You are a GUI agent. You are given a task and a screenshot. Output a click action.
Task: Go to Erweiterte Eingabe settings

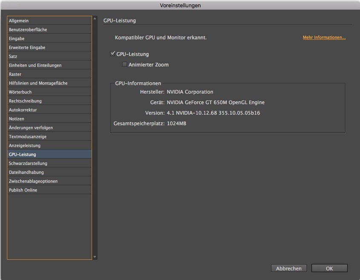click(x=49, y=48)
